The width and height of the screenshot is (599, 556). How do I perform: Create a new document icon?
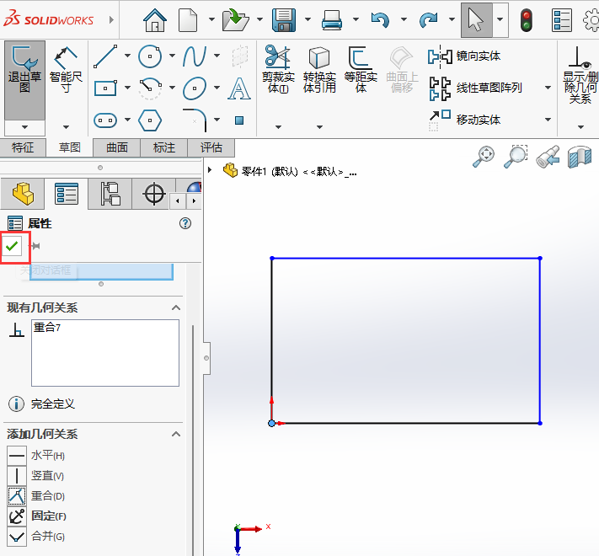[188, 20]
